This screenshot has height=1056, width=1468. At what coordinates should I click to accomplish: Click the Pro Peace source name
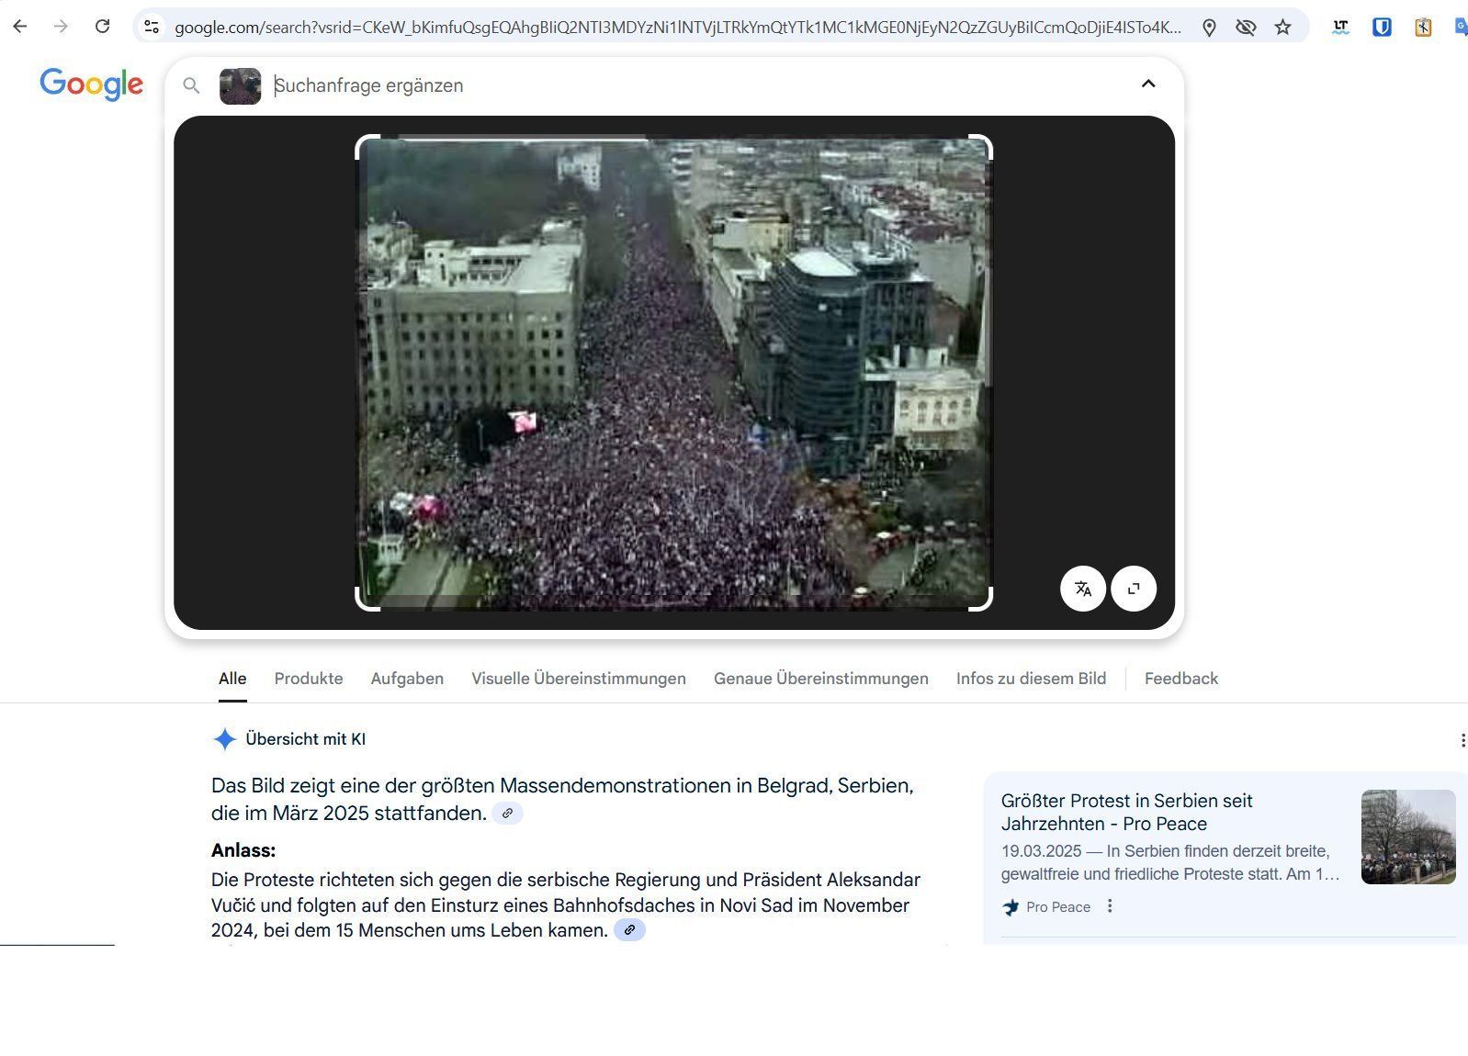pyautogui.click(x=1058, y=907)
